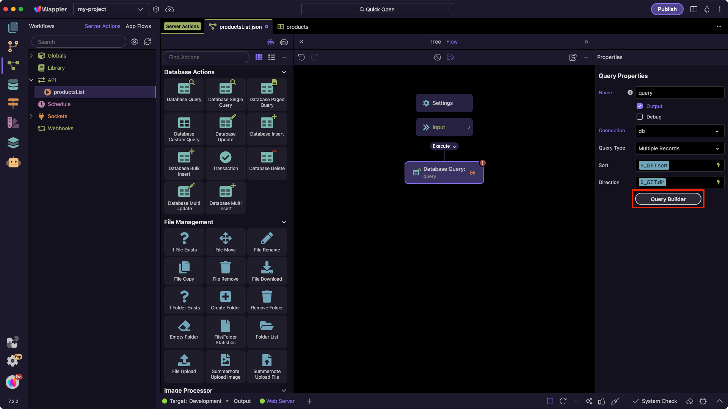This screenshot has height=409, width=728.
Task: Click the refresh workflows icon
Action: pos(147,42)
